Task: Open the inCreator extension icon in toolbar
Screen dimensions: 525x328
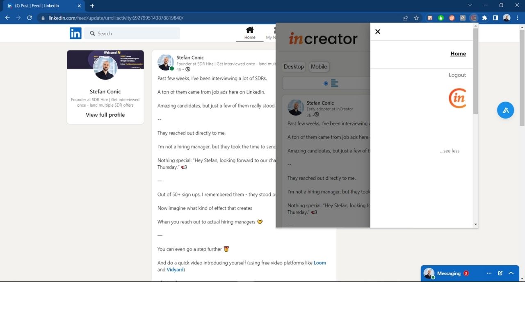Action: 474,18
